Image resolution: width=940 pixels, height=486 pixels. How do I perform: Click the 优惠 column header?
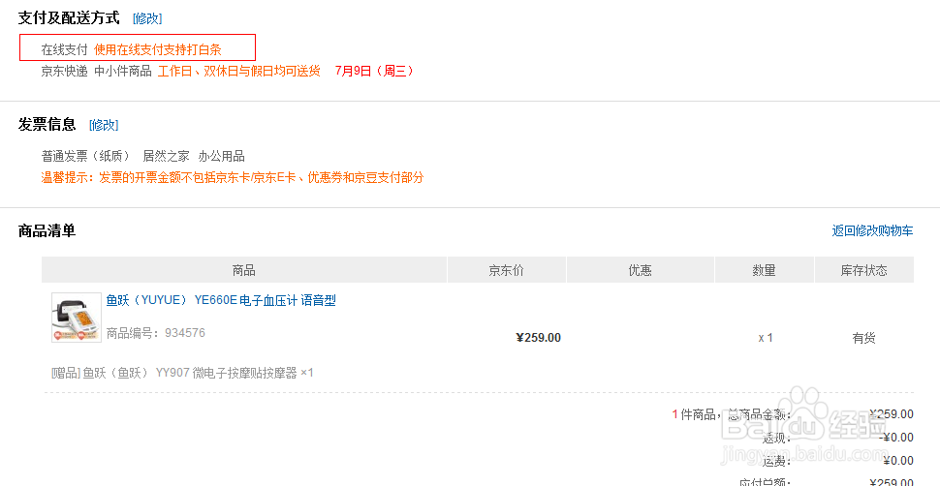(x=640, y=270)
